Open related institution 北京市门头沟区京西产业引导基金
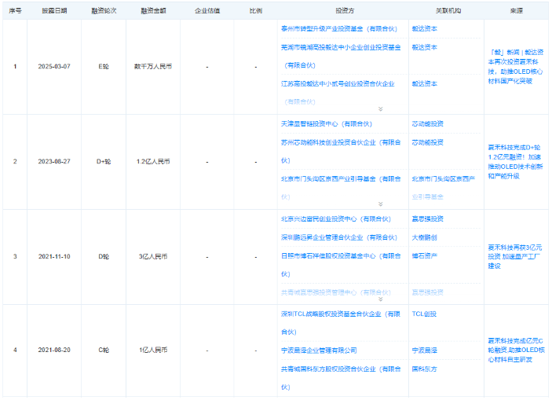This screenshot has width=552, height=400. [443, 188]
